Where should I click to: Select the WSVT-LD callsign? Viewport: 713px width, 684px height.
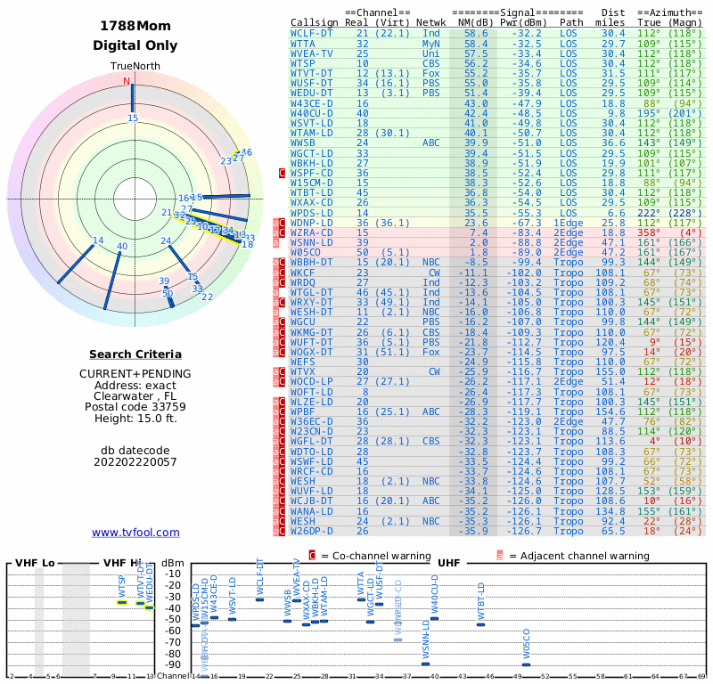pyautogui.click(x=311, y=123)
